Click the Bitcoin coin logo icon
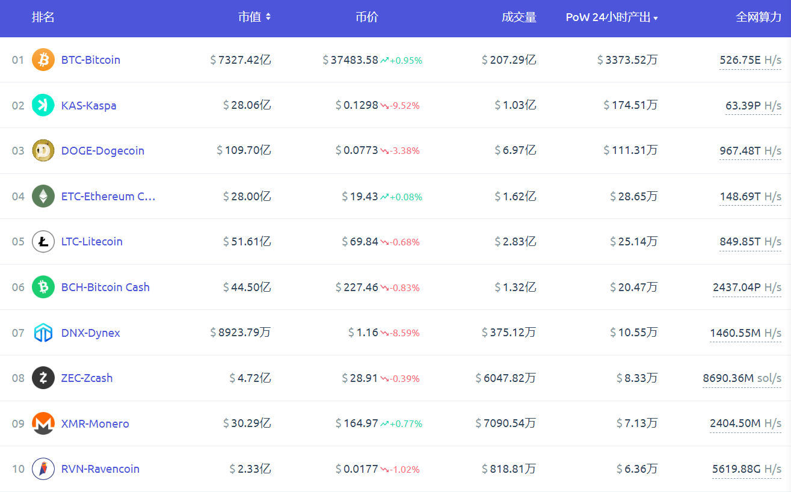Viewport: 791px width, 492px height. click(43, 60)
